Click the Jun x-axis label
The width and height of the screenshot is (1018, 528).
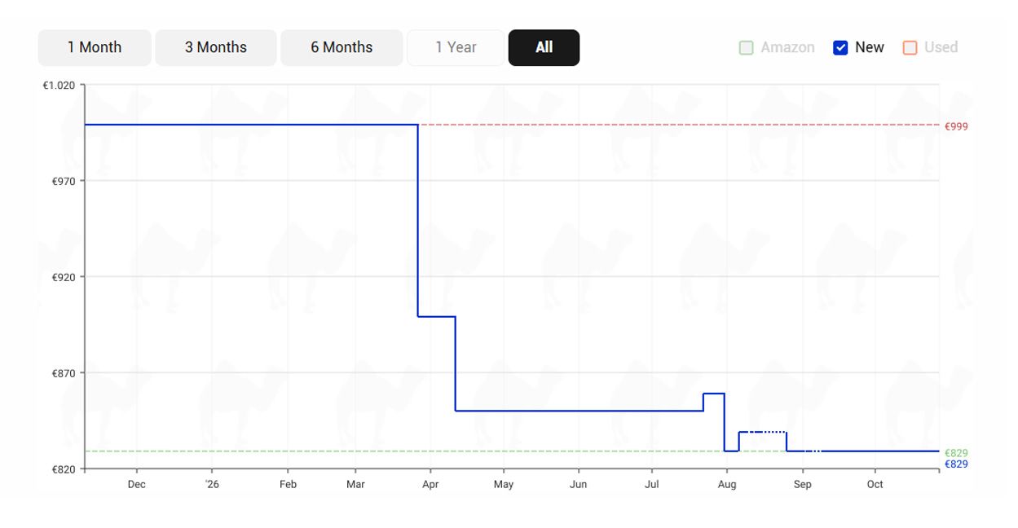coord(578,484)
